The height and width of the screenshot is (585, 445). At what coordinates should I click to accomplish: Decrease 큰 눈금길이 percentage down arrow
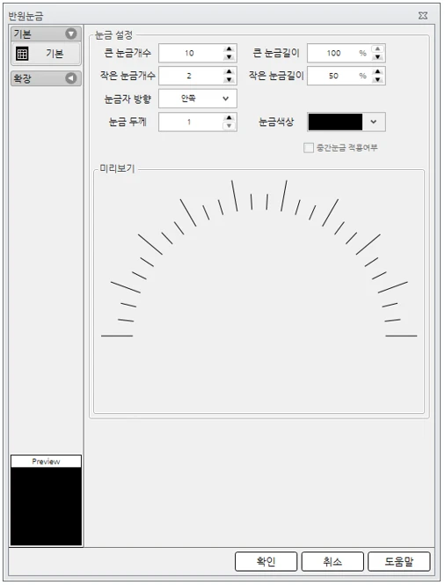point(377,57)
